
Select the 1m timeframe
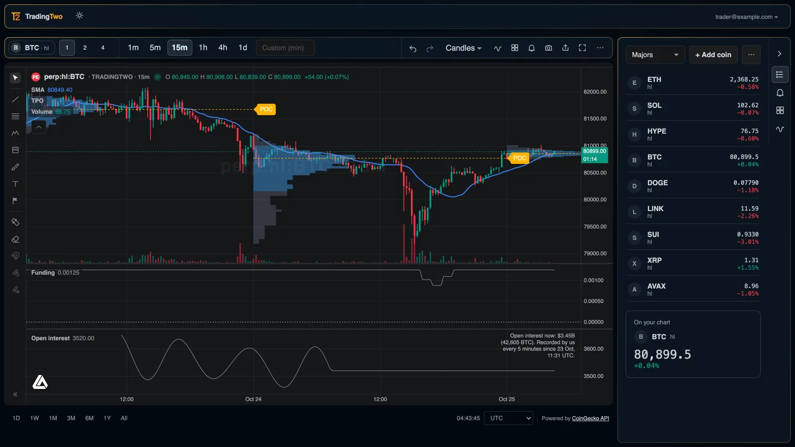[133, 48]
